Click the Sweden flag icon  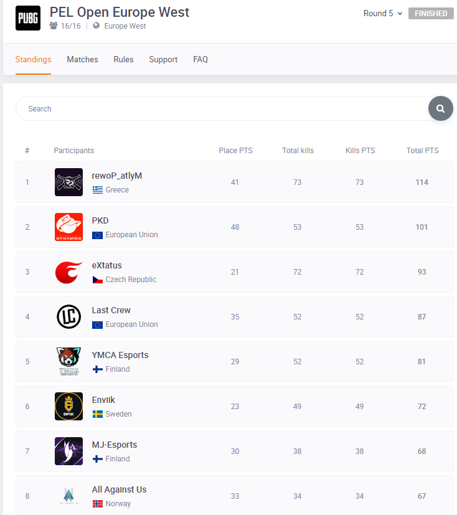pos(98,414)
